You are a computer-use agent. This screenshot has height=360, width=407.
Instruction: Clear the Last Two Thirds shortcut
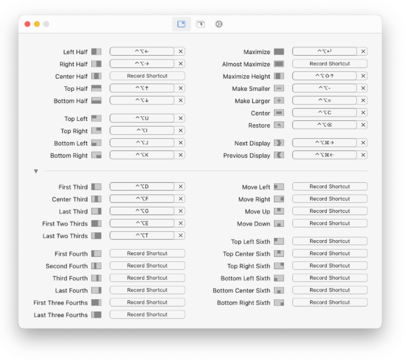tap(181, 236)
